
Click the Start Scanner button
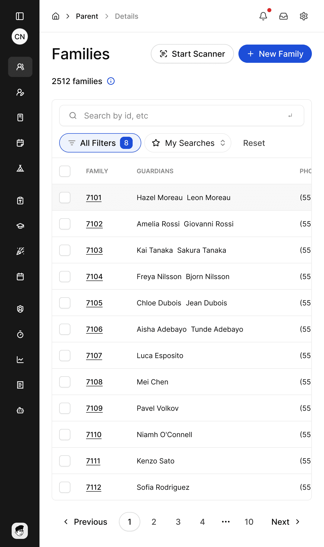point(192,54)
